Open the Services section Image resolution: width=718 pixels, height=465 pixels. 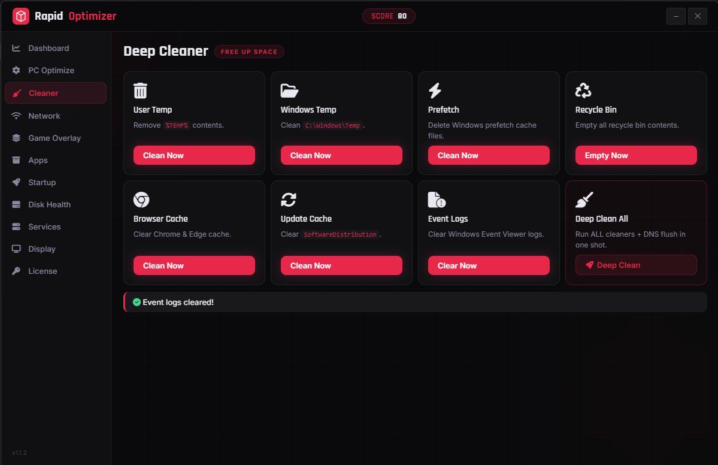click(x=56, y=227)
